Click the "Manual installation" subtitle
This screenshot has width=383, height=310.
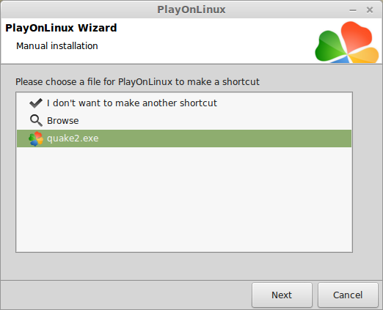tap(57, 46)
